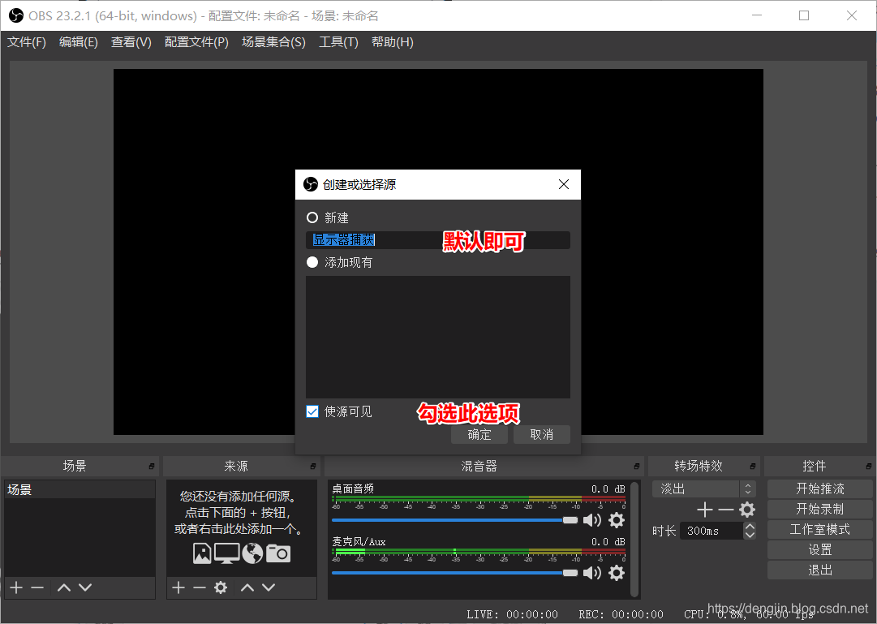Screen dimensions: 877x624
Task: Remove the source with the minus icon
Action: (199, 587)
